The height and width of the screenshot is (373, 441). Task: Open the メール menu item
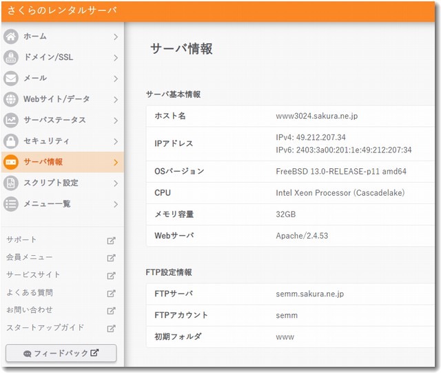pyautogui.click(x=63, y=79)
